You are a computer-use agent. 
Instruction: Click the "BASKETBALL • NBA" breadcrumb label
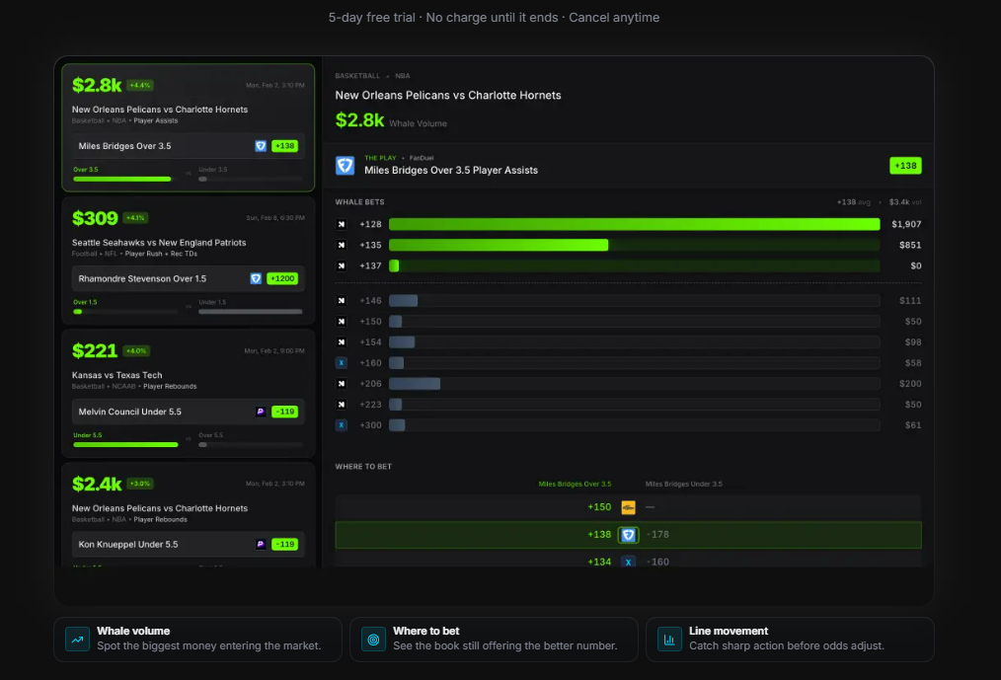tap(373, 76)
